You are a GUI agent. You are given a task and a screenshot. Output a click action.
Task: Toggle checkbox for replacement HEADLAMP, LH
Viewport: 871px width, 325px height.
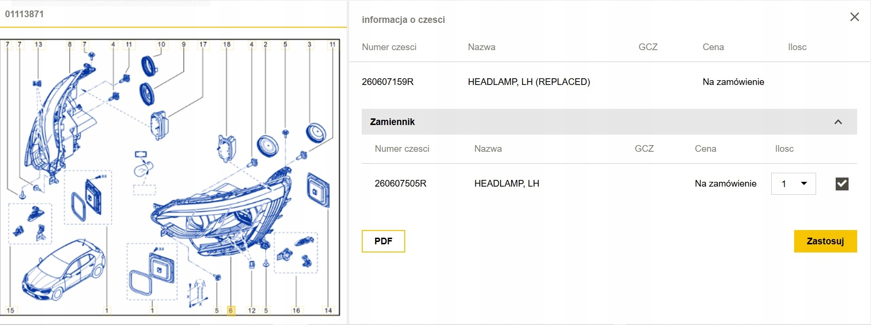click(x=842, y=184)
